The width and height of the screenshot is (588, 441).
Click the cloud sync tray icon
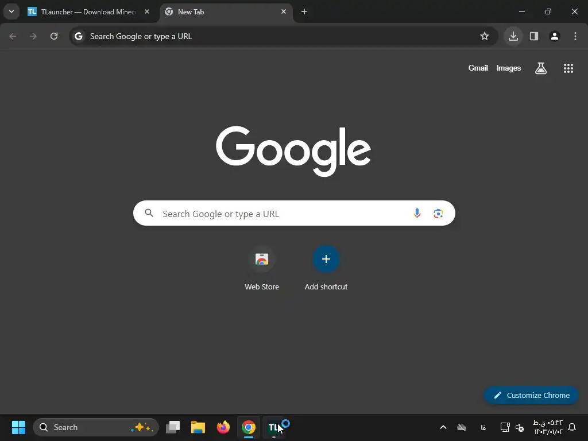462,427
